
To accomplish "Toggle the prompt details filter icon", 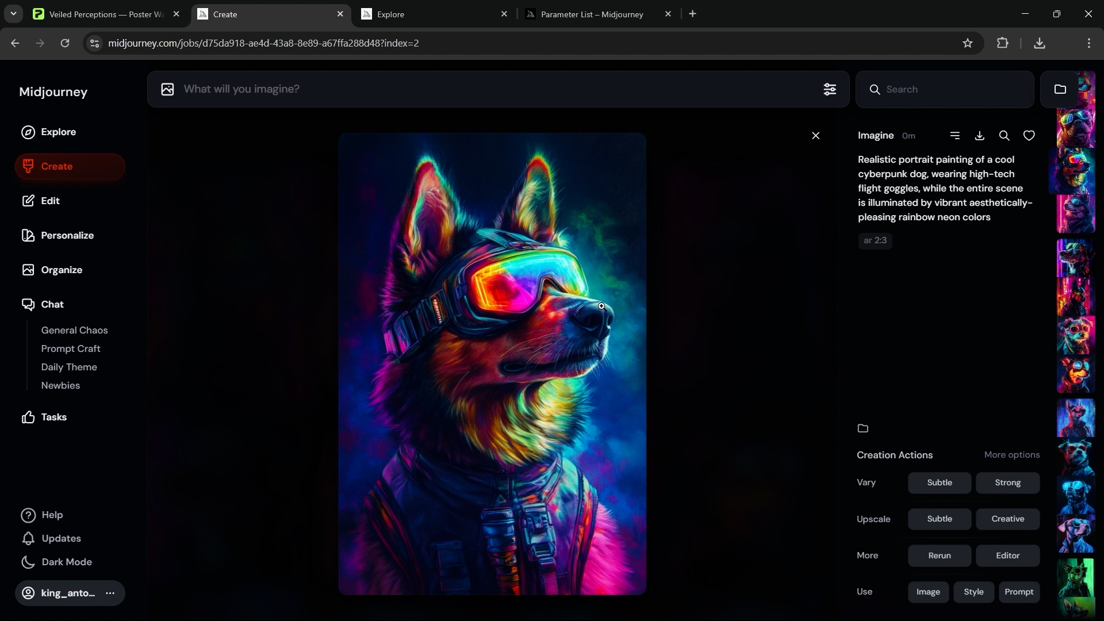I will click(956, 135).
